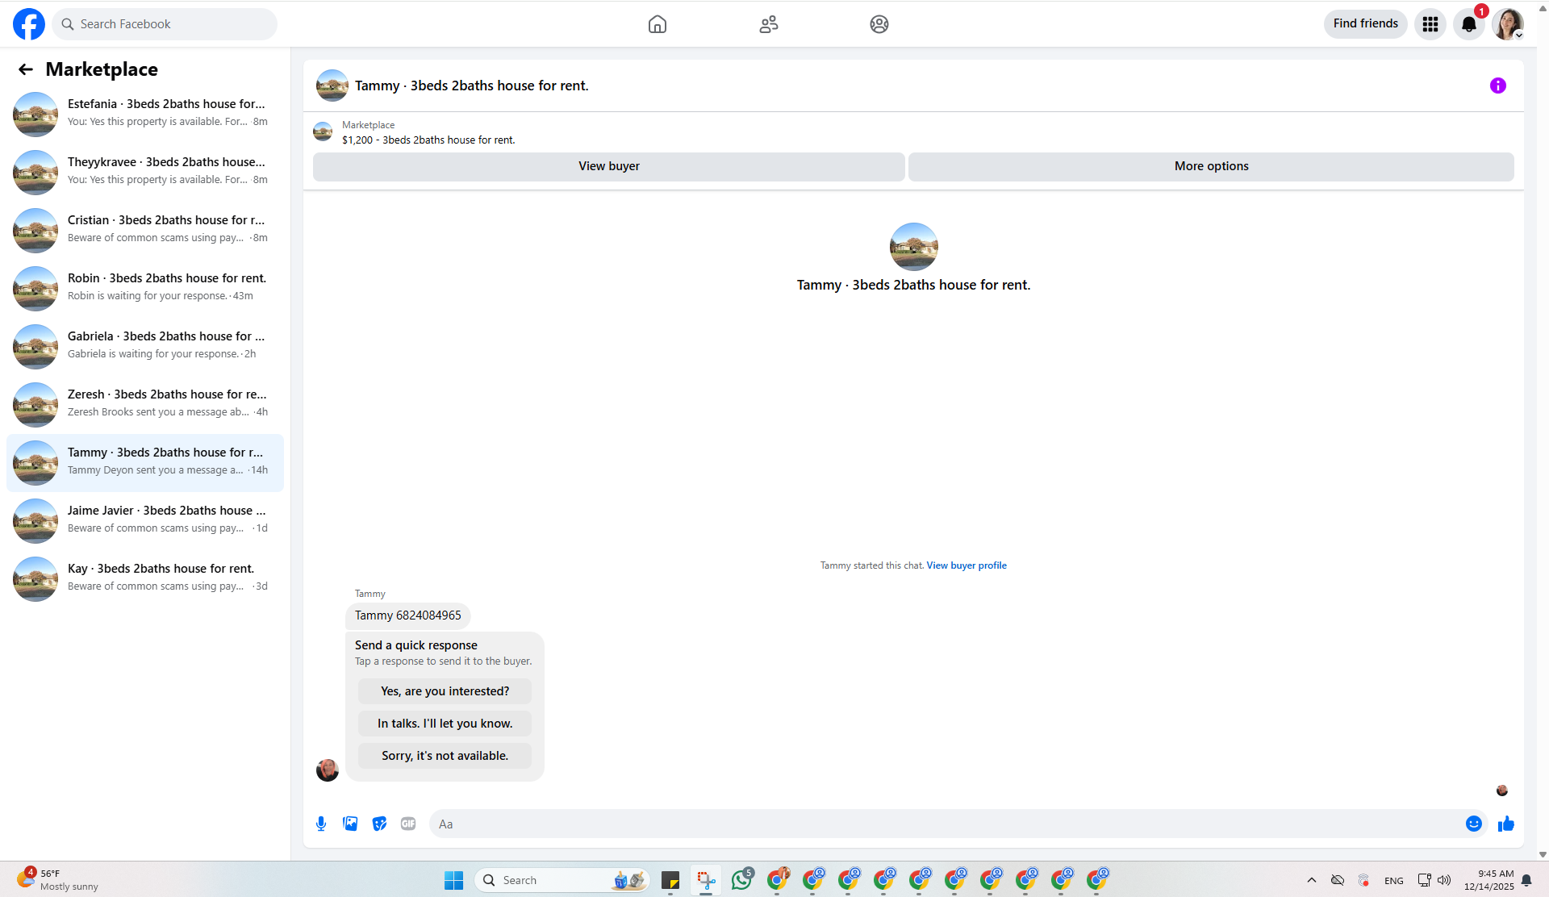Open the GIF picker
Image resolution: width=1549 pixels, height=897 pixels.
coord(408,824)
